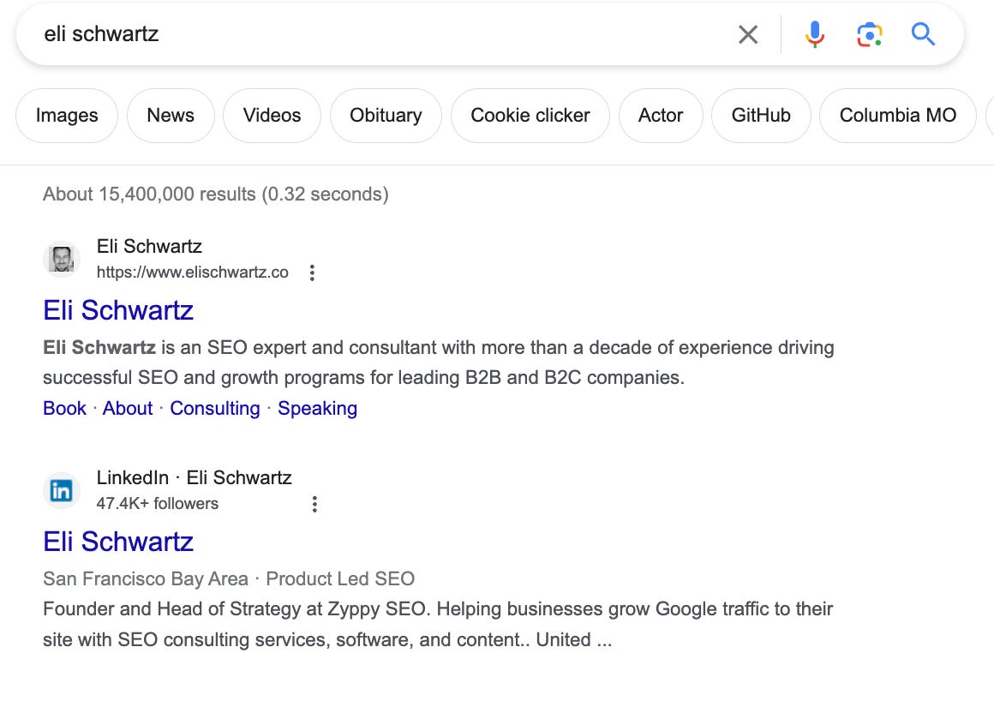Follow the Book sitelink
Screen dimensions: 994x713
(x=64, y=408)
